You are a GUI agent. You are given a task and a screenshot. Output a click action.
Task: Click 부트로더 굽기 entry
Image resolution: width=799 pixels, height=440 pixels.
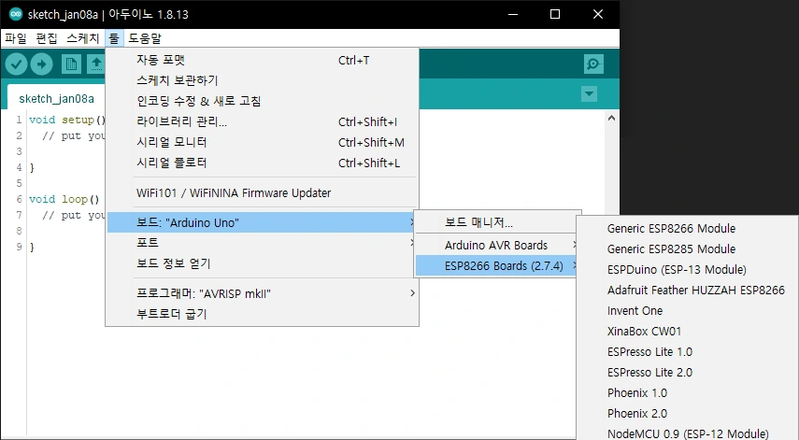tap(263, 314)
